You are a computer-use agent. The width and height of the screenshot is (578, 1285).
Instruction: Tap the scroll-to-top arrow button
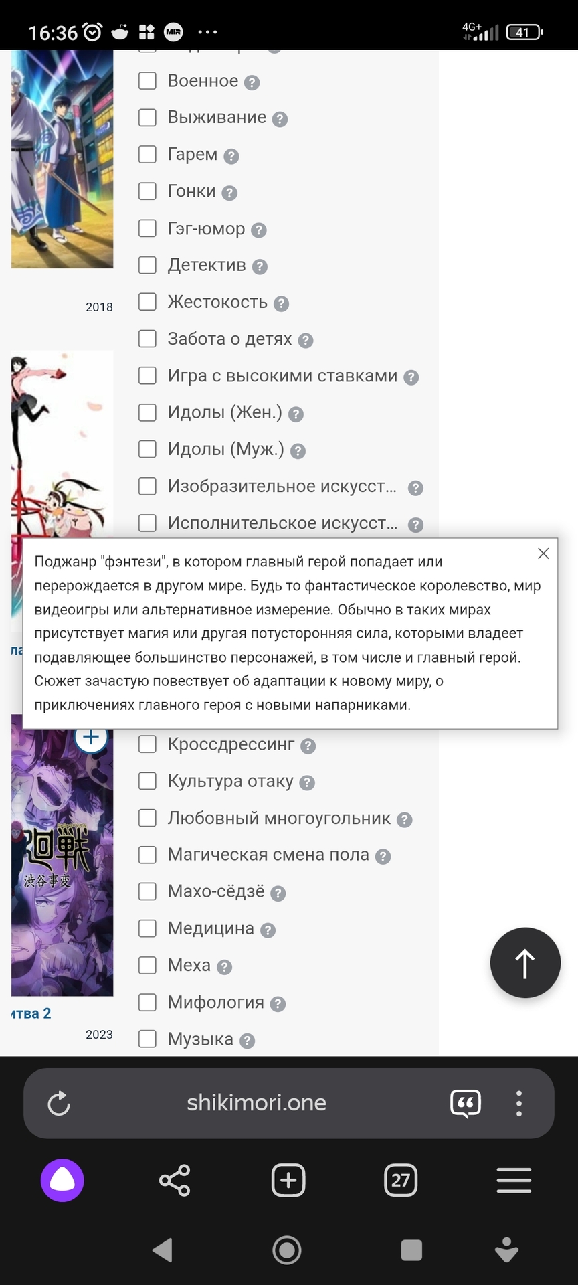(x=525, y=962)
